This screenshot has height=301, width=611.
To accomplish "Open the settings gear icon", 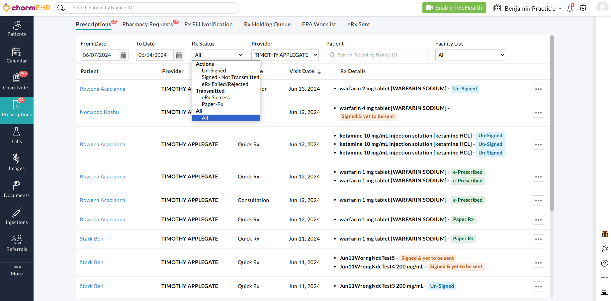I will (583, 8).
